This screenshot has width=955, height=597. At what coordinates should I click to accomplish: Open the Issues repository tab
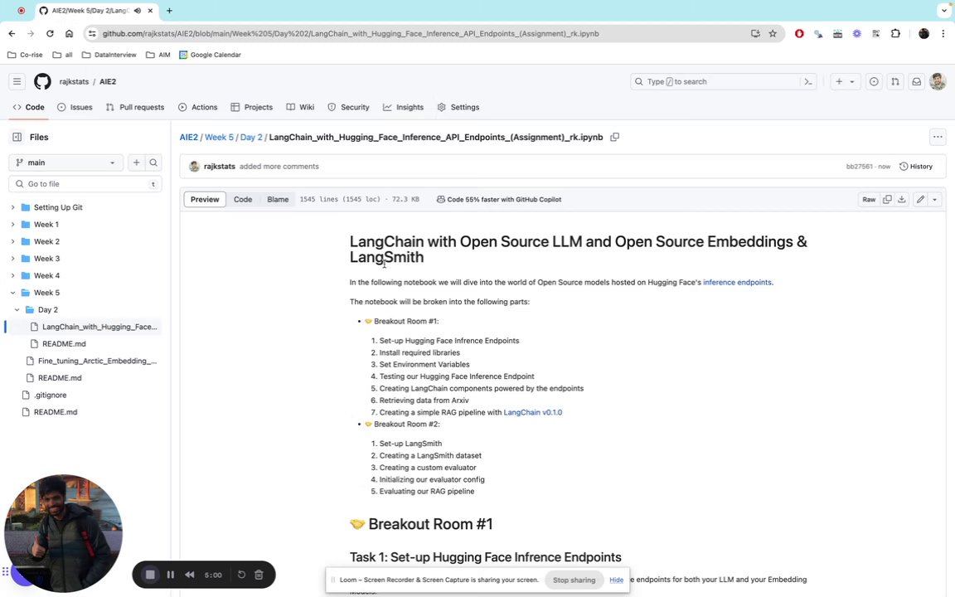point(75,107)
